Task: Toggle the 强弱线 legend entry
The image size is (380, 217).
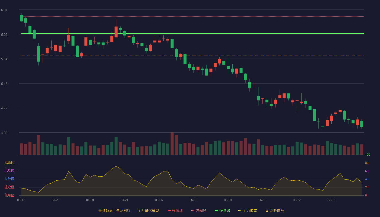Action: pos(199,210)
